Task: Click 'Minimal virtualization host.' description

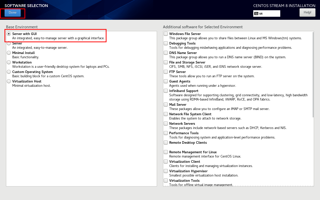Action: point(31,86)
